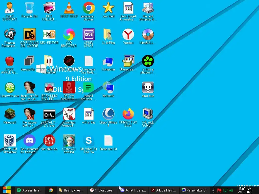Viewport: 259px width, 194px height.
Task: Switch to Adobe Flash taskbar item
Action: pyautogui.click(x=164, y=190)
